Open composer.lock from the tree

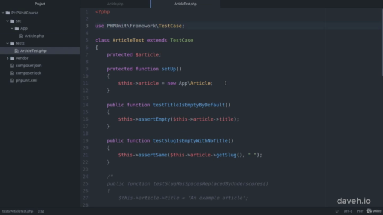pos(29,73)
